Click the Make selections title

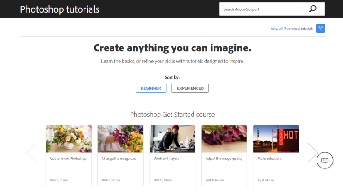point(270,159)
